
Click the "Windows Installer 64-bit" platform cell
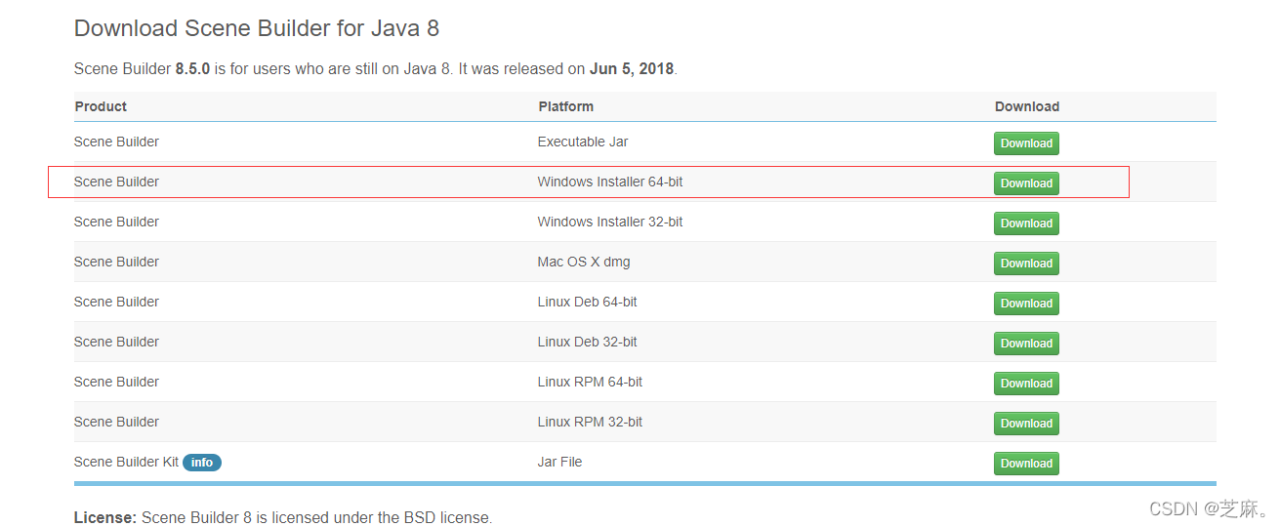click(x=610, y=182)
